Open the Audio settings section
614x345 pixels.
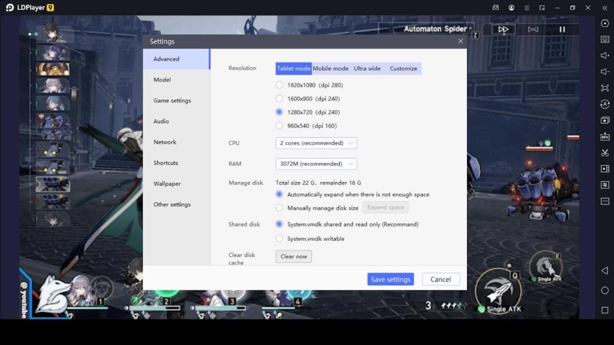click(176, 121)
